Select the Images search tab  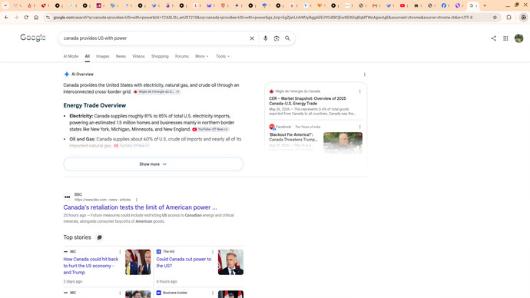point(102,56)
